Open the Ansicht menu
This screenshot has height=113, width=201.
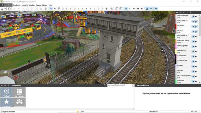25,5
